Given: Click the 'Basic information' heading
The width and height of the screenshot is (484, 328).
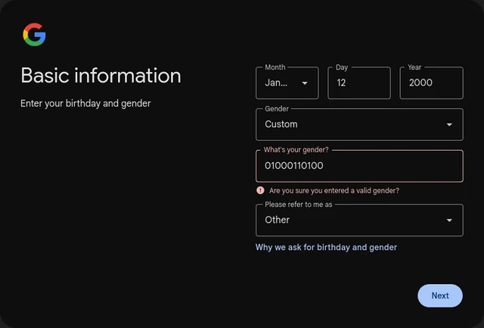Looking at the screenshot, I should (101, 76).
